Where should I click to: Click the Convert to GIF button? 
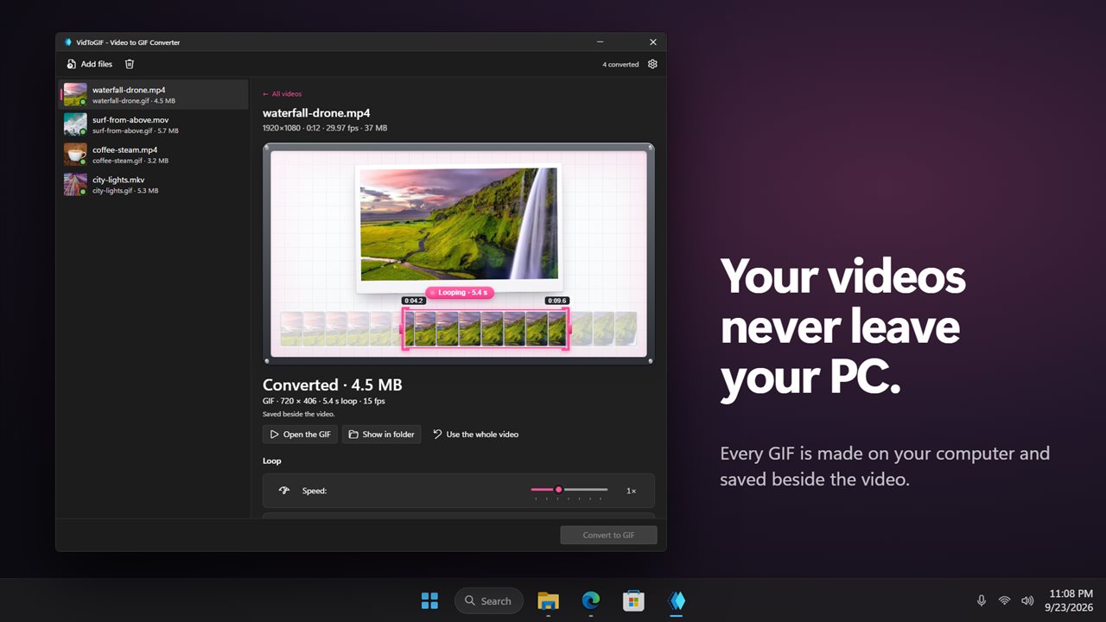pyautogui.click(x=608, y=536)
